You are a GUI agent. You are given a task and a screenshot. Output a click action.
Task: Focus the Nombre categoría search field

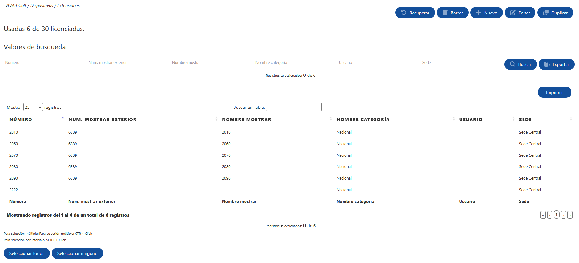pos(294,63)
